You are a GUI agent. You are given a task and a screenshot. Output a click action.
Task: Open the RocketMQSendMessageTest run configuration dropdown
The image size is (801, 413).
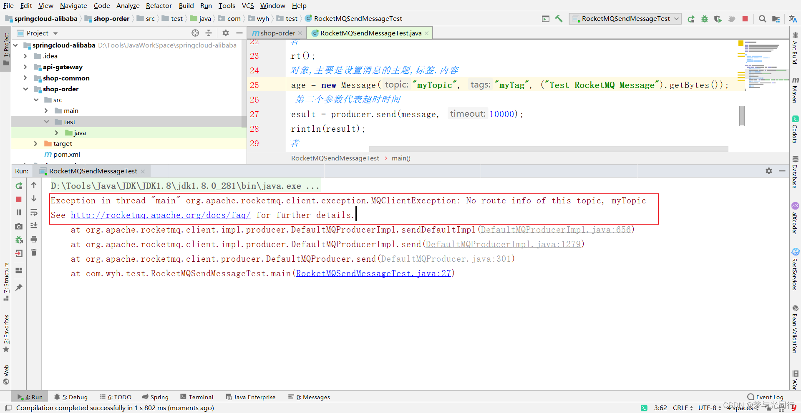click(x=676, y=19)
